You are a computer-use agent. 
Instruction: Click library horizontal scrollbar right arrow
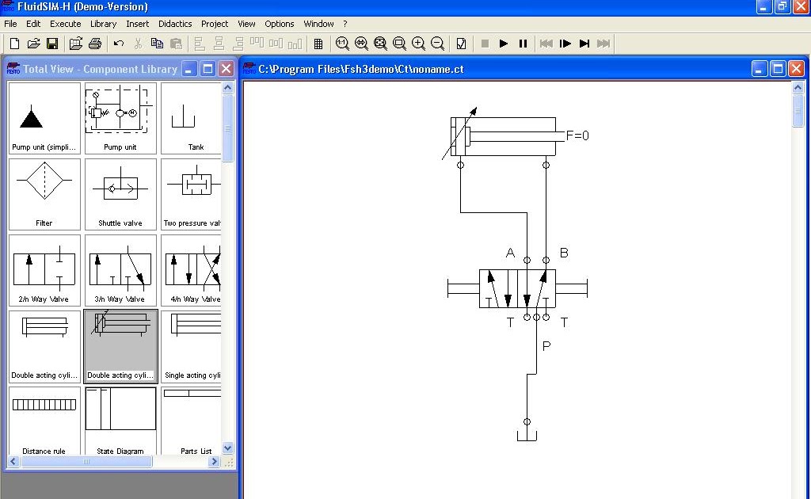click(214, 461)
